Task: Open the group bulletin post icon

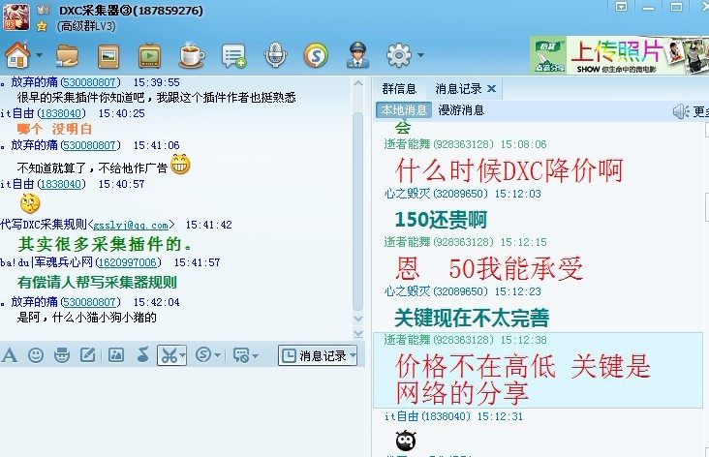Action: [x=233, y=56]
